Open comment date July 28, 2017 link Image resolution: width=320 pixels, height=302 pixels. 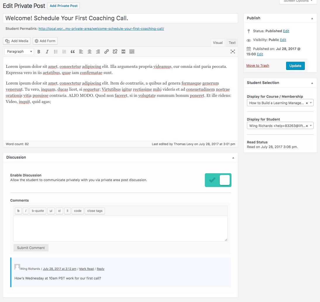pyautogui.click(x=60, y=269)
